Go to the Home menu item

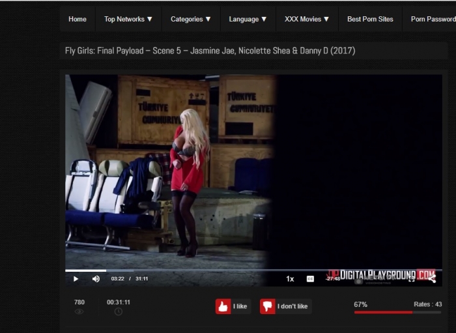click(x=78, y=19)
